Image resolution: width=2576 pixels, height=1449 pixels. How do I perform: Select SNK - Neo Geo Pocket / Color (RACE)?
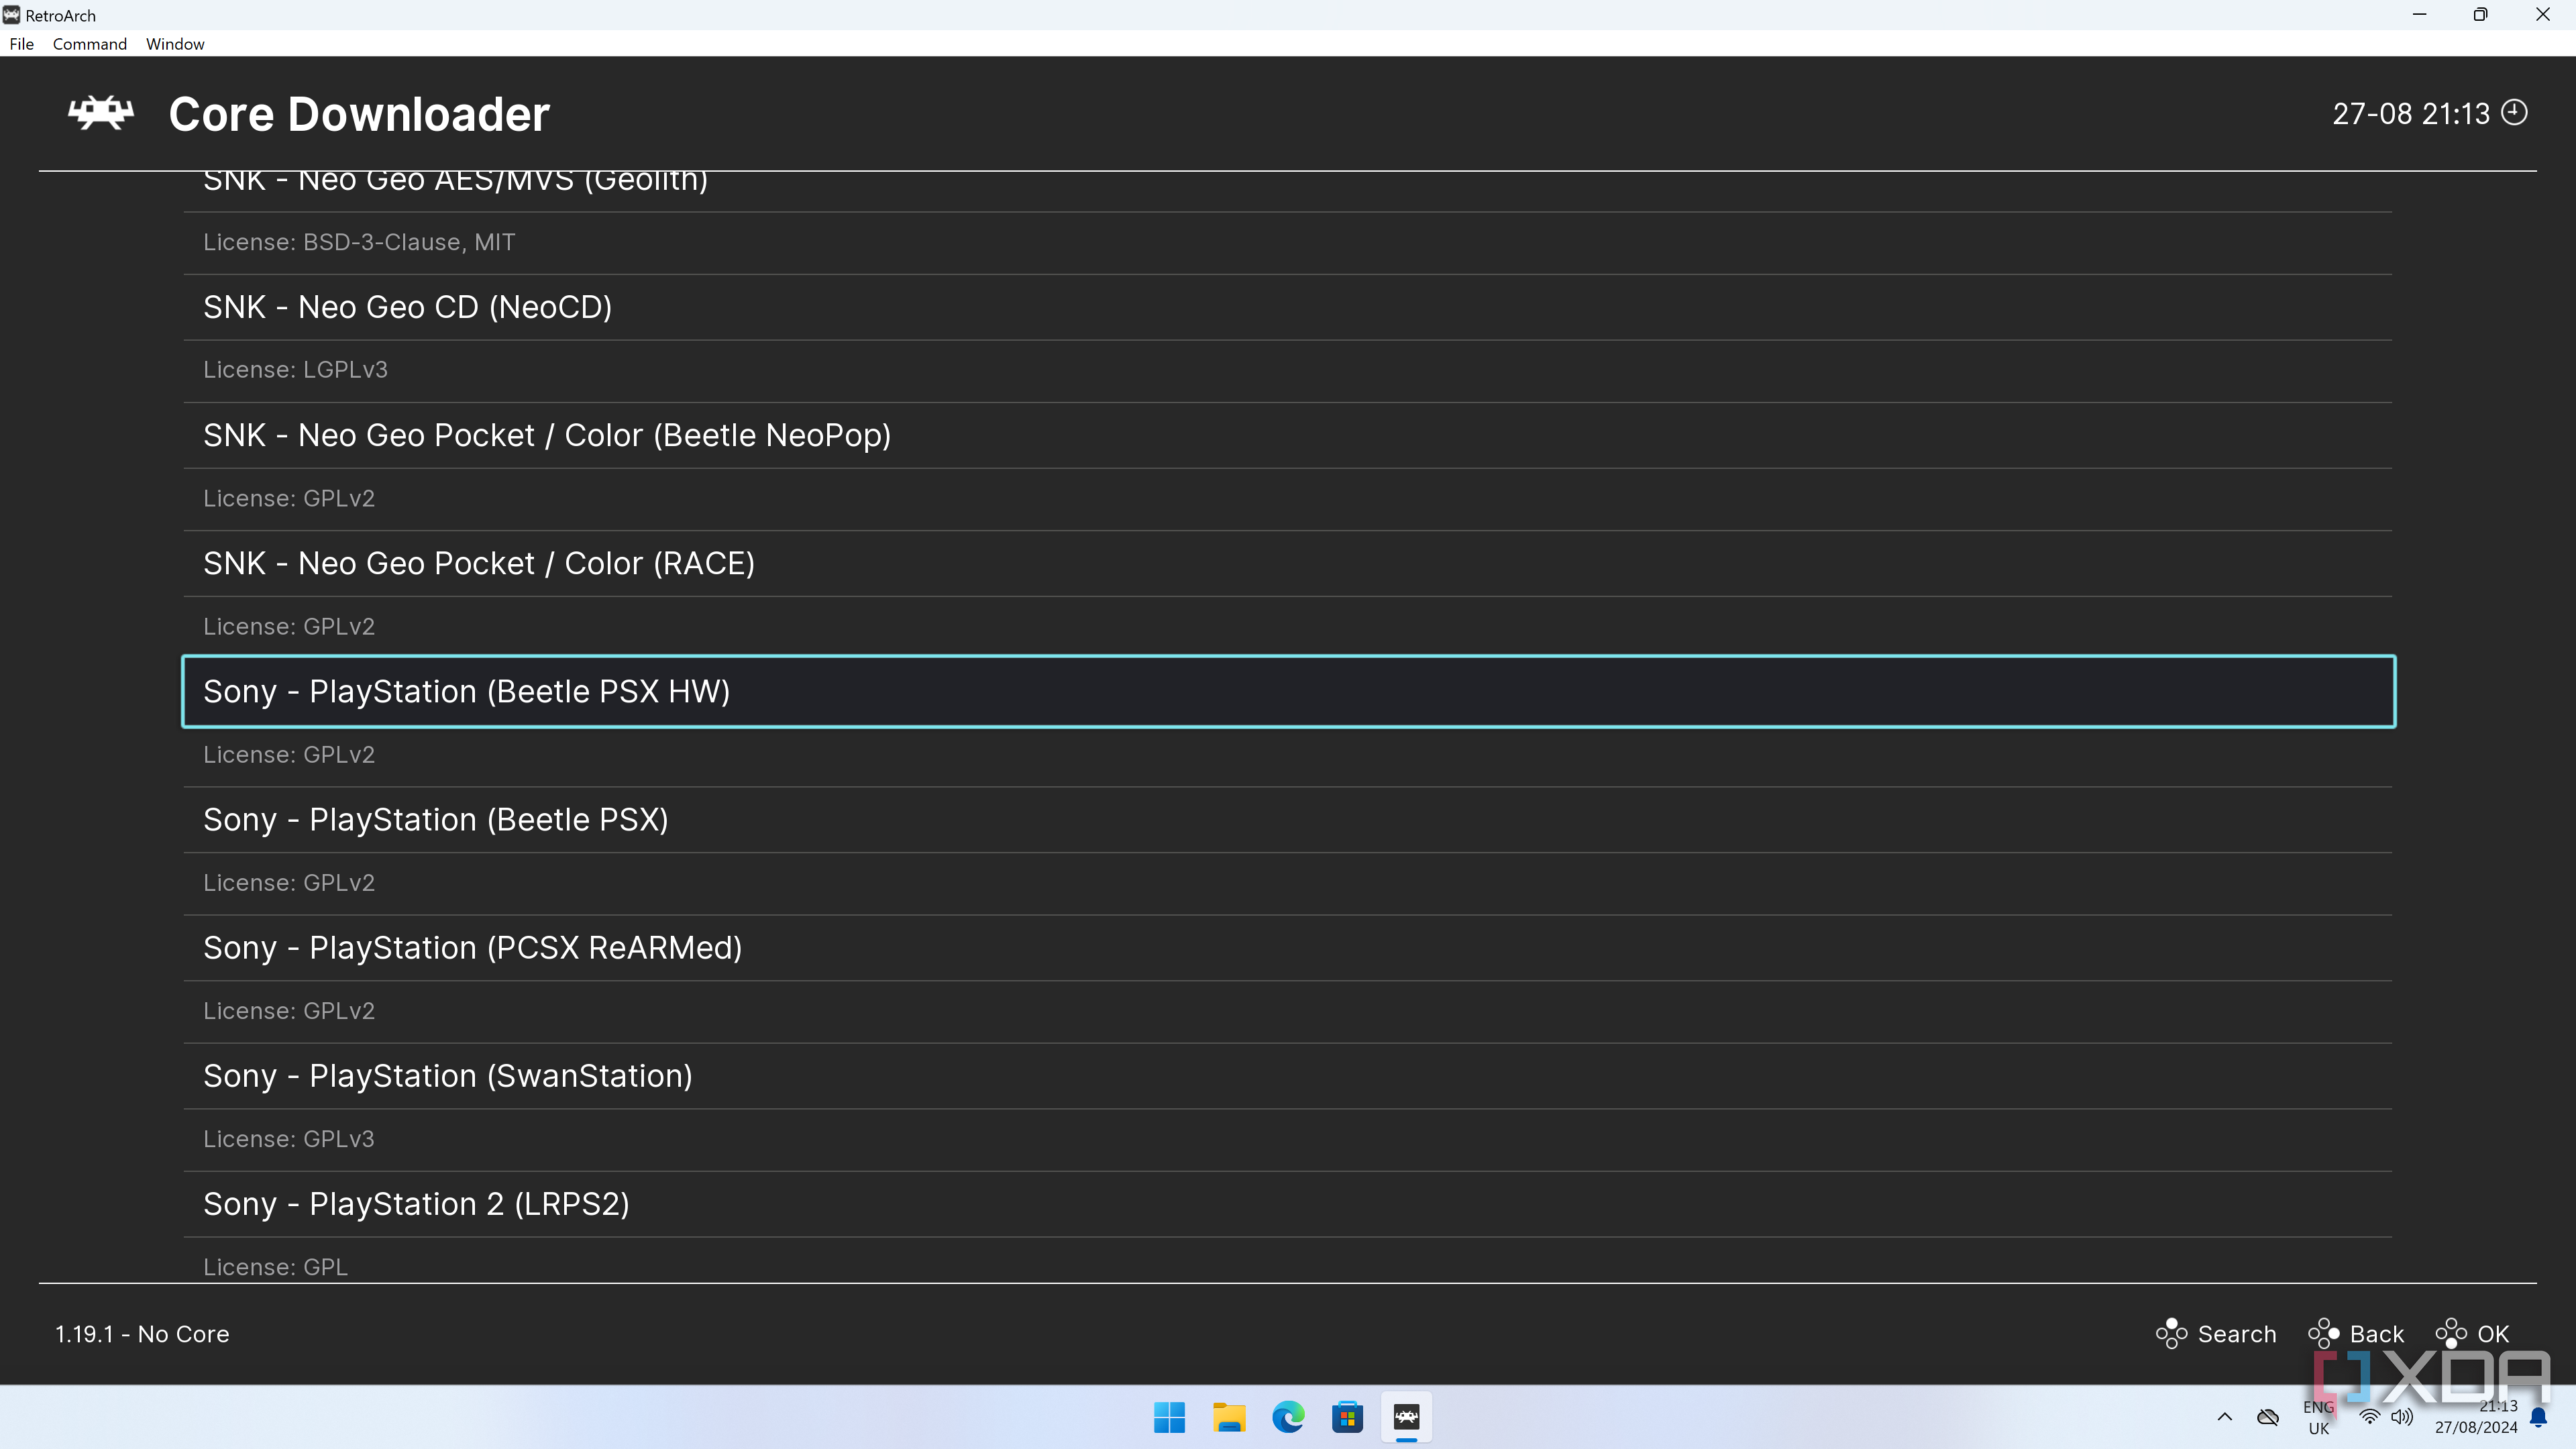pyautogui.click(x=1288, y=563)
